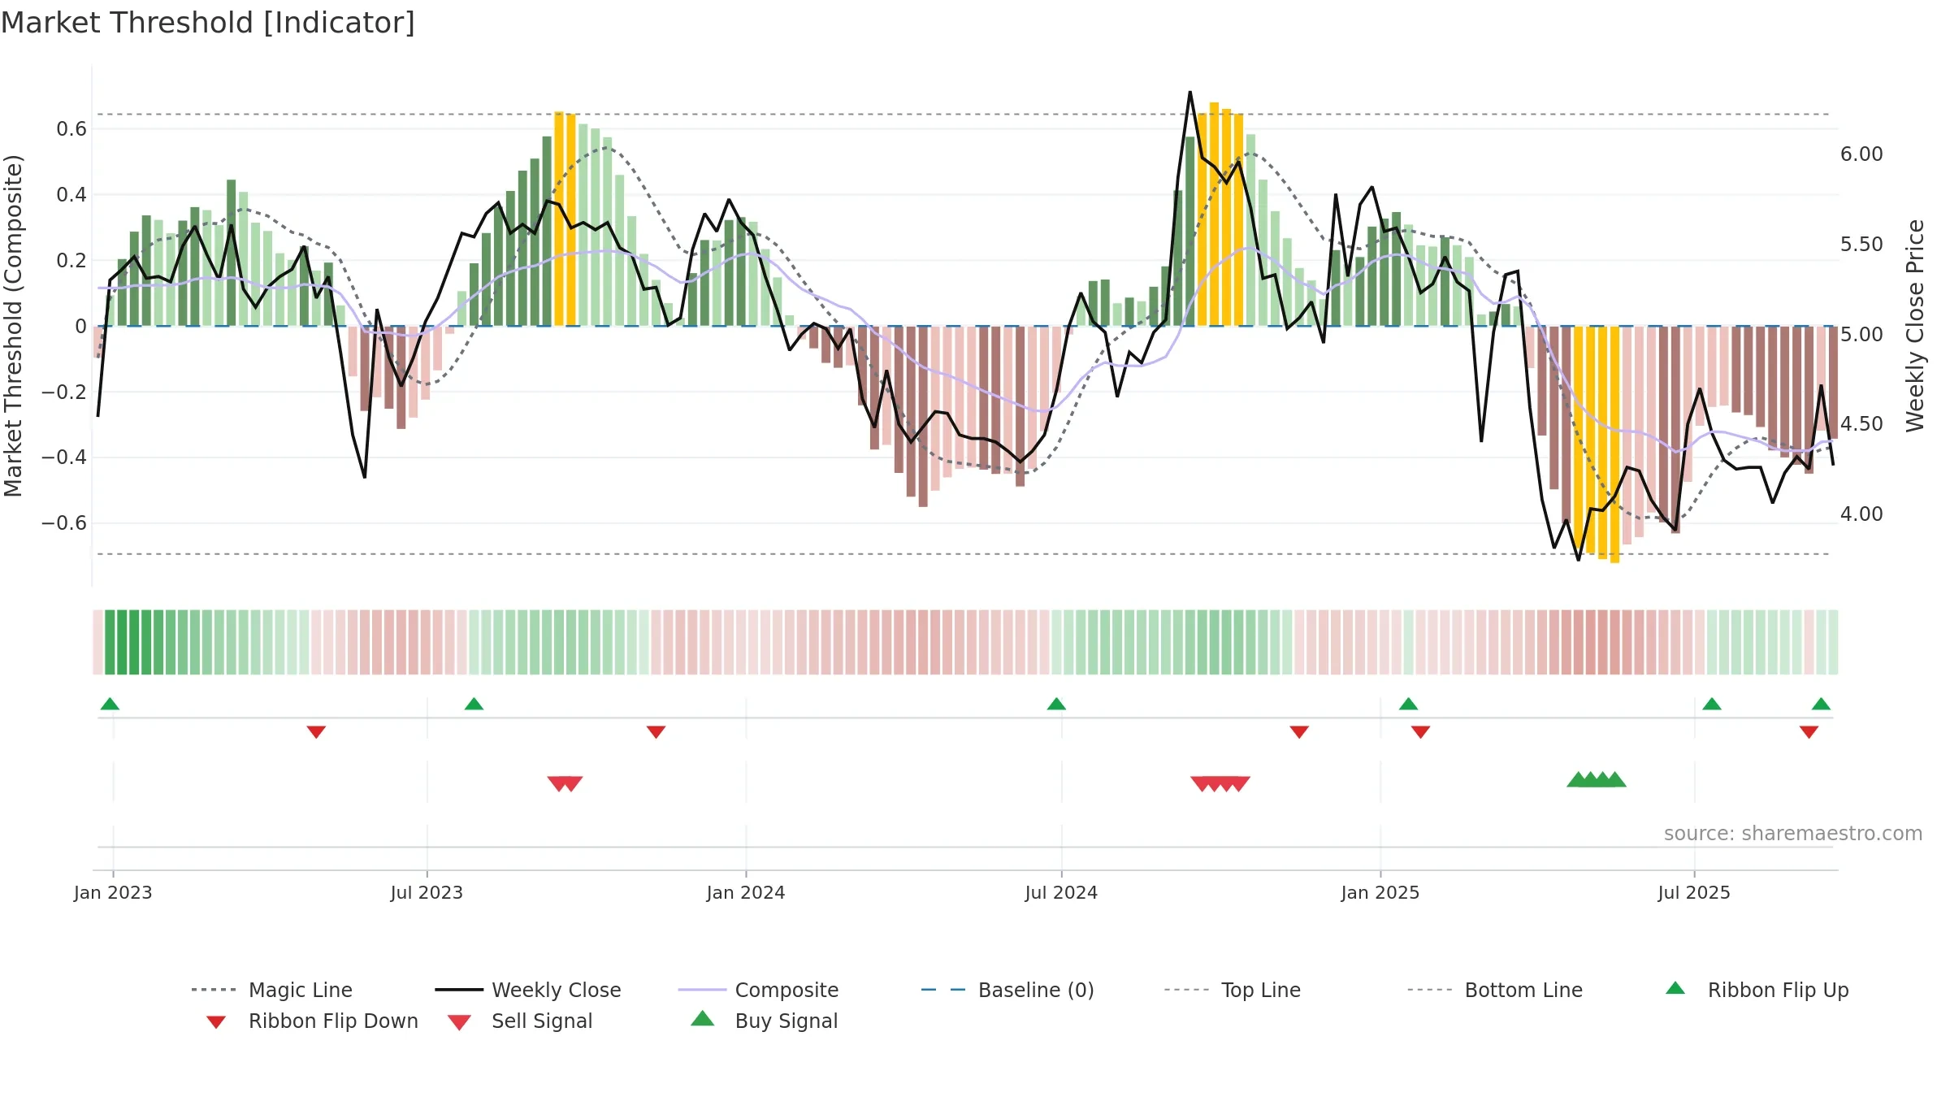Toggle Magic Line legend entry
This screenshot has width=1950, height=1097.
[x=271, y=990]
